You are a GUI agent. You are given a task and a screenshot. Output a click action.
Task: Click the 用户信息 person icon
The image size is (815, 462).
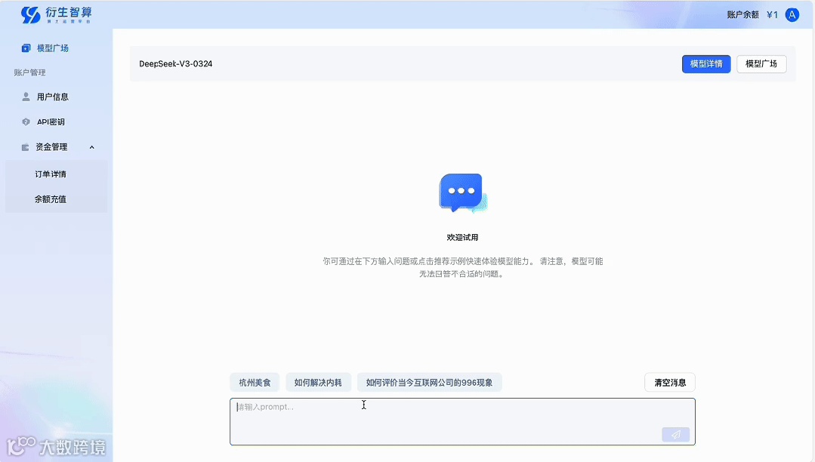point(26,97)
